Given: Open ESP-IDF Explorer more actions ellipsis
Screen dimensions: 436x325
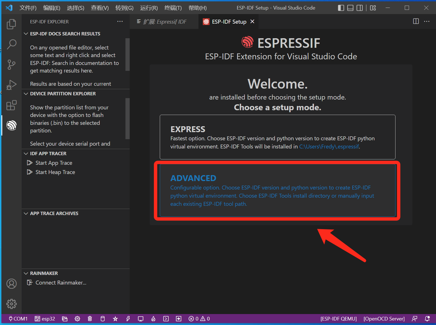Looking at the screenshot, I should [x=120, y=21].
